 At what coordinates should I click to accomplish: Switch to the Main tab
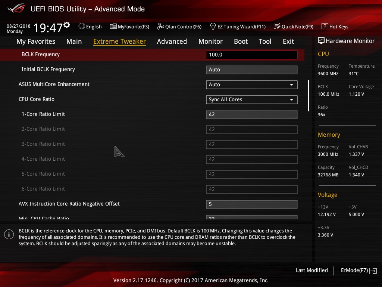74,41
